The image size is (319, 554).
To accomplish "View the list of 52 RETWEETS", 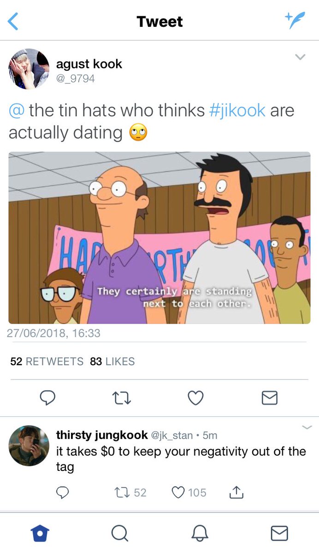I will [x=47, y=361].
